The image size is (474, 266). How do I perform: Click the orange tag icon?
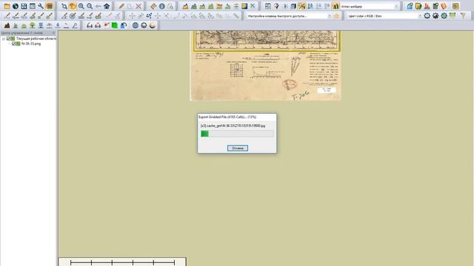(x=444, y=6)
